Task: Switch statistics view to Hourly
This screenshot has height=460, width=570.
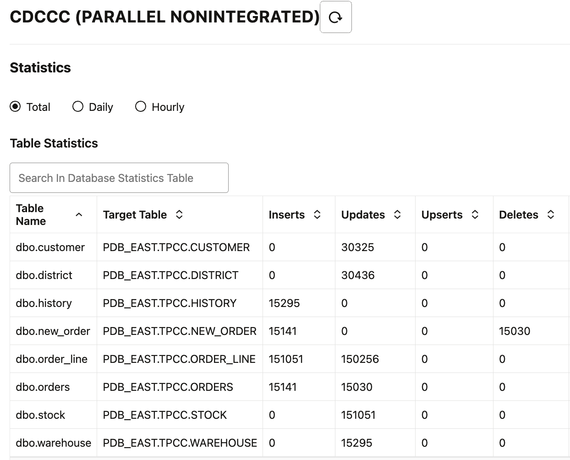Action: click(x=140, y=106)
